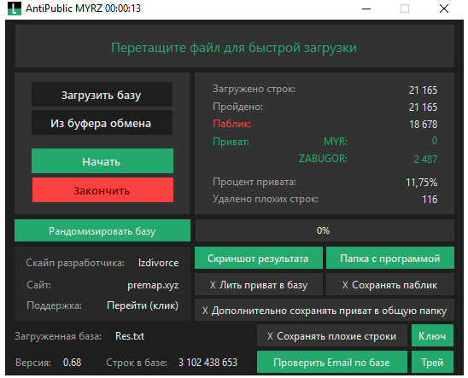The height and width of the screenshot is (378, 468).
Task: Minimize to tray with Трей button
Action: click(x=432, y=362)
